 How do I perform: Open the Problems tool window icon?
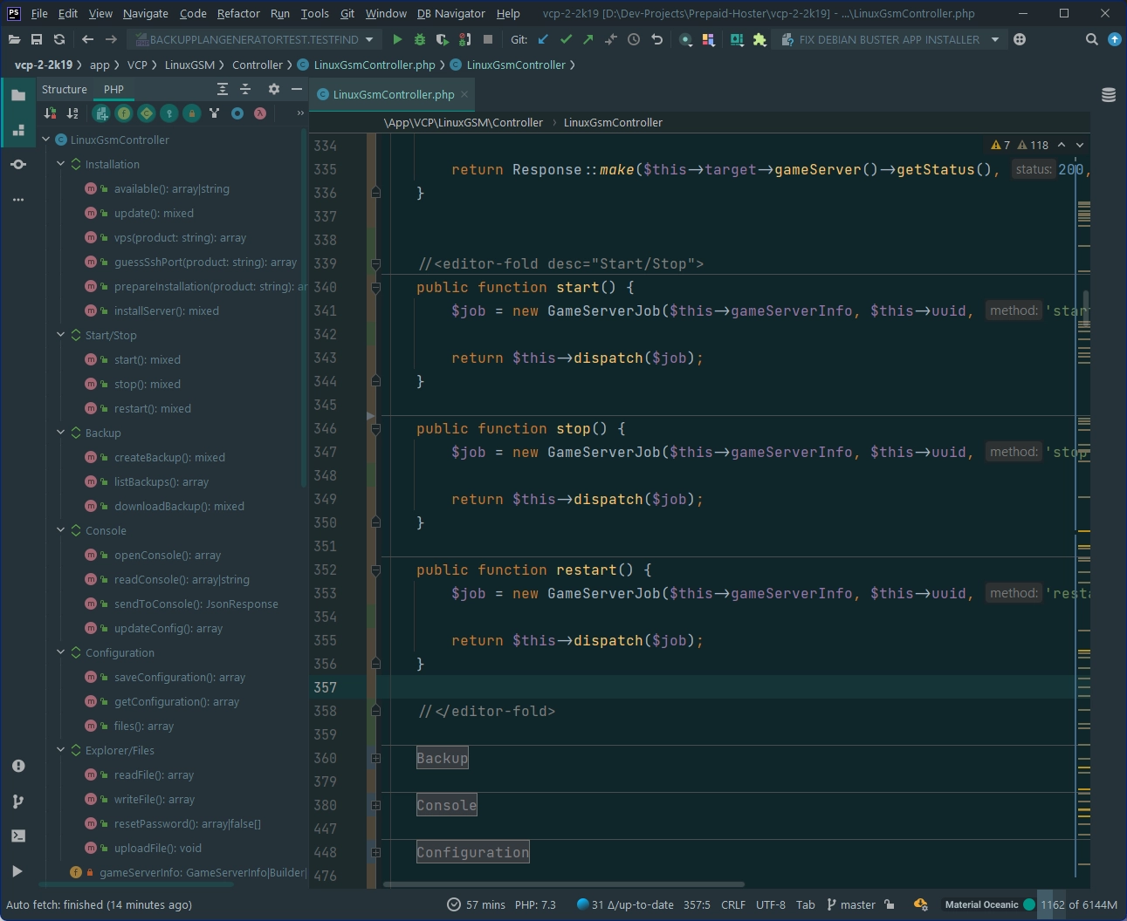(x=18, y=766)
